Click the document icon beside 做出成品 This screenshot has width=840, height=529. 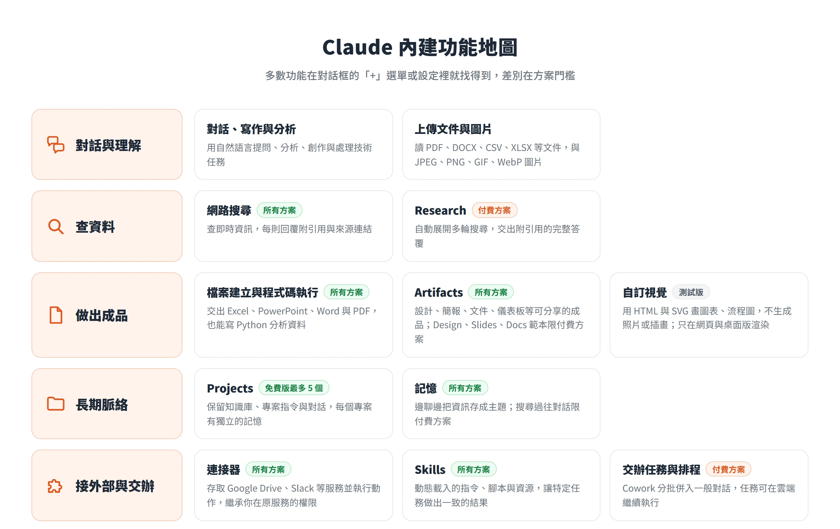(x=56, y=315)
